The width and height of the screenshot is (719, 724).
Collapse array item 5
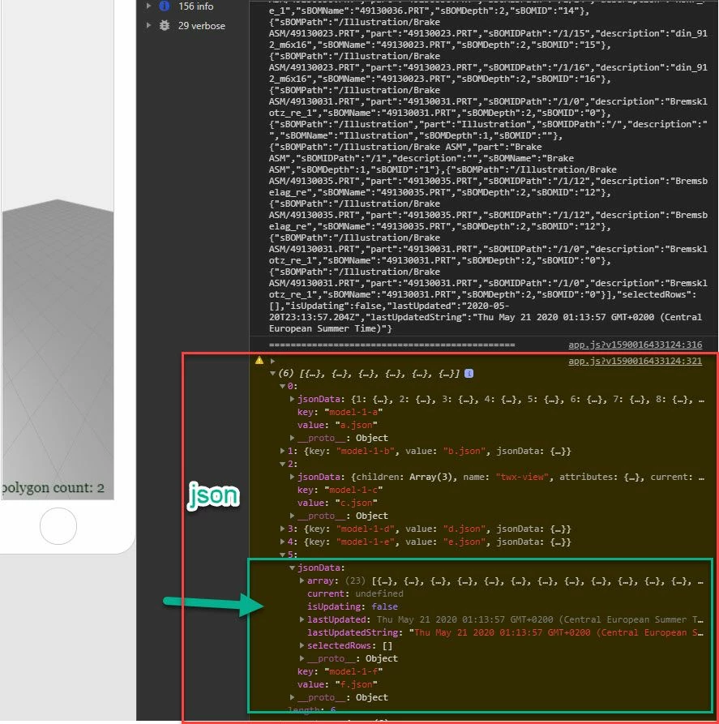282,554
